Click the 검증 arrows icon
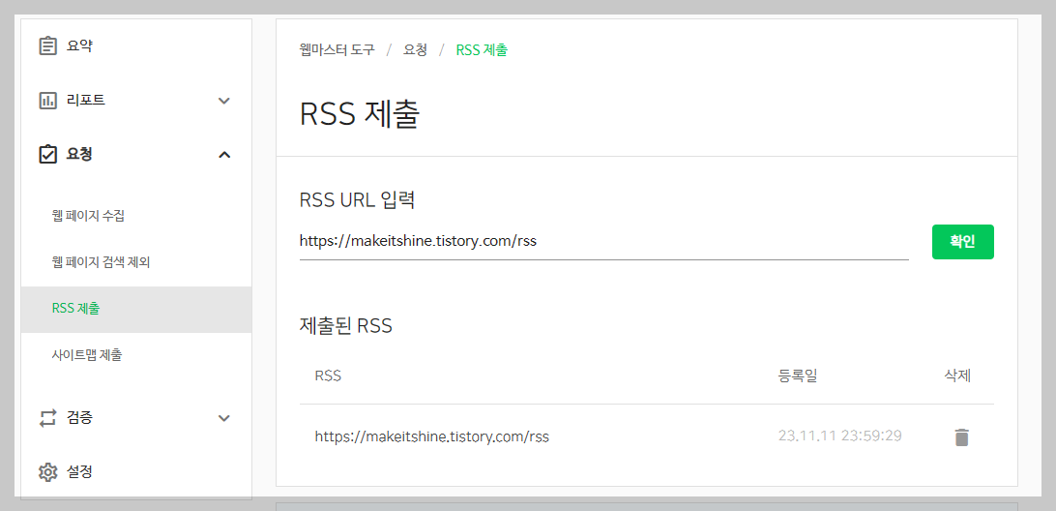This screenshot has width=1056, height=511. (x=47, y=418)
